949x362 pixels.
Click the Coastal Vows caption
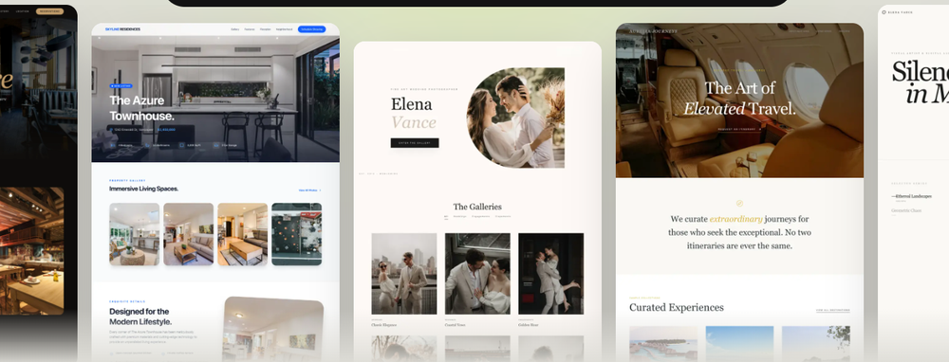tap(456, 325)
